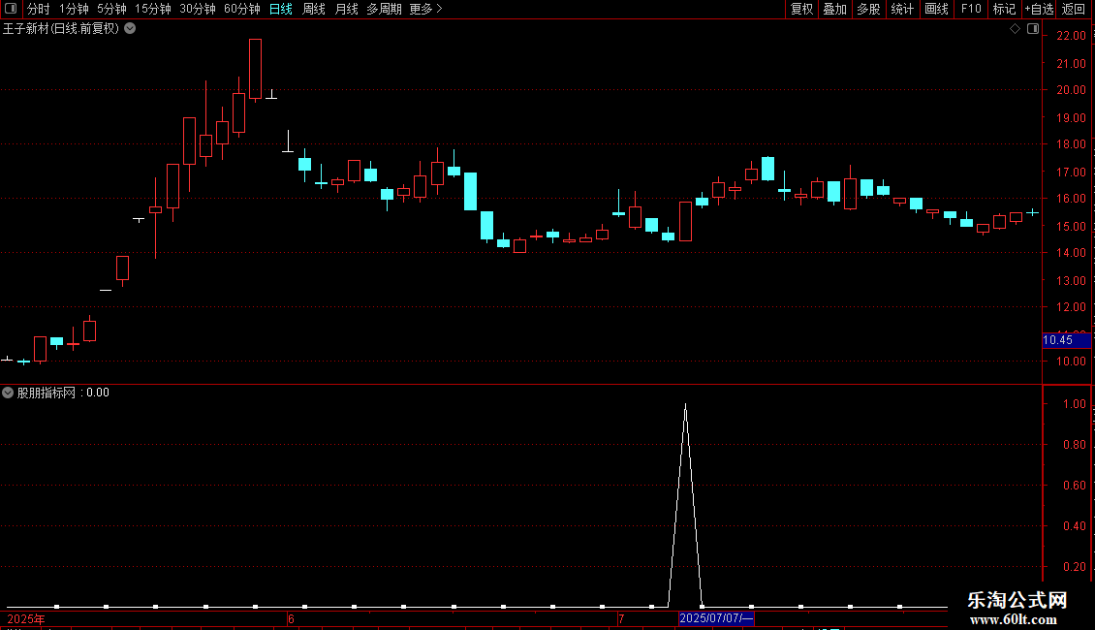Open the 统计 statistics tool

pos(902,9)
